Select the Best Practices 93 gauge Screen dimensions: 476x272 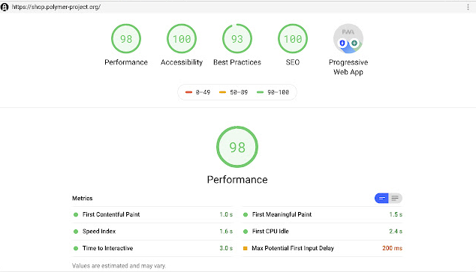click(237, 39)
